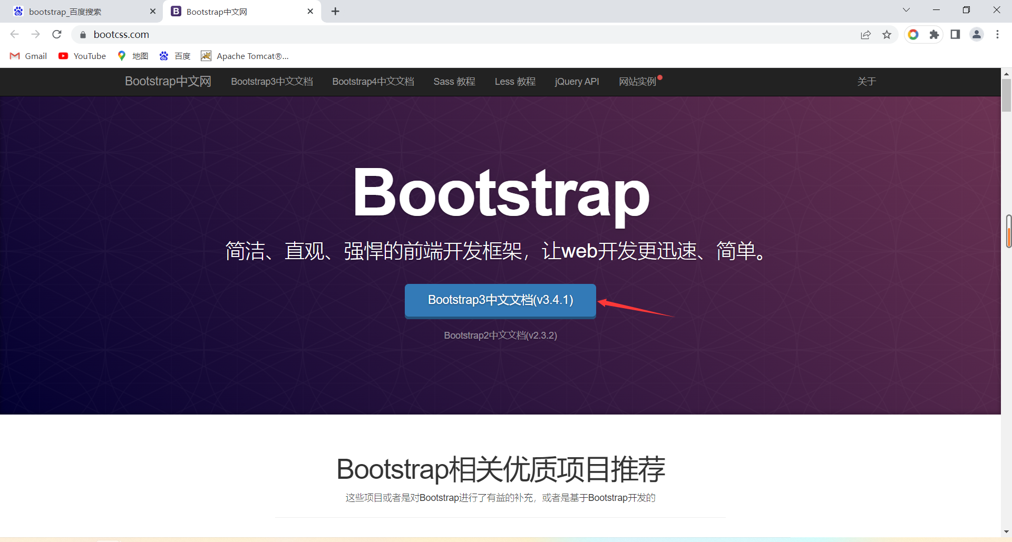
Task: Open the 关于 nav link
Action: click(867, 82)
